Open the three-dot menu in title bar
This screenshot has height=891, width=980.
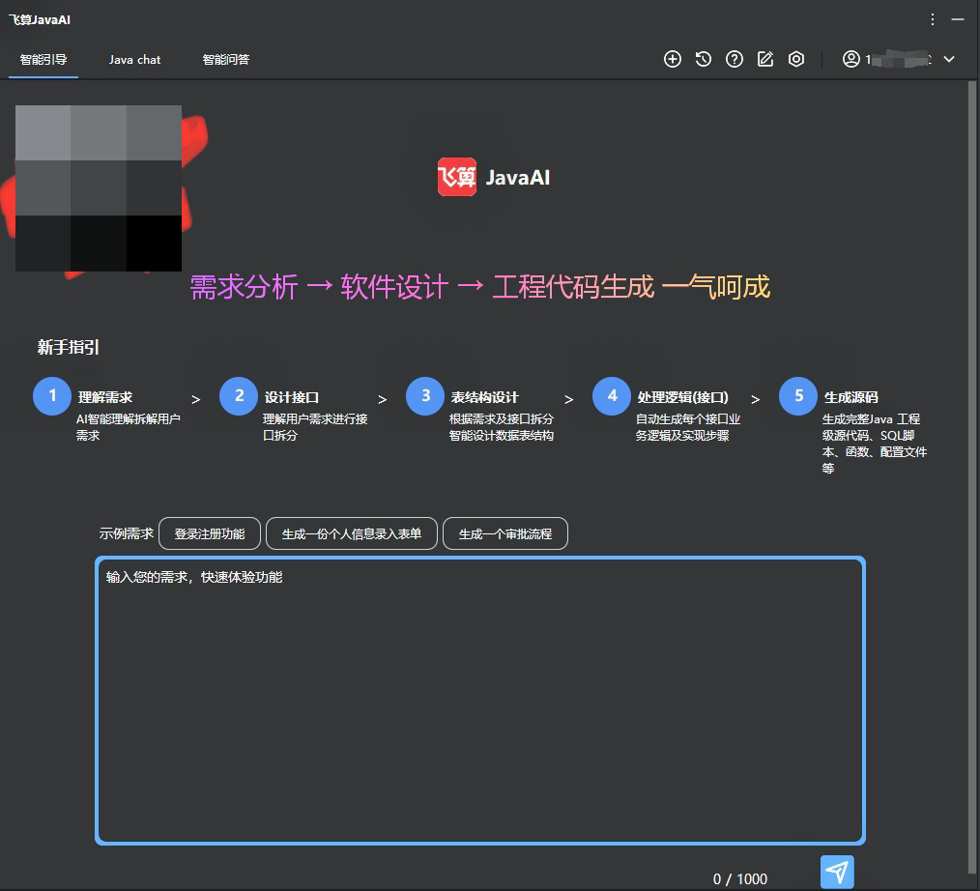pos(932,19)
